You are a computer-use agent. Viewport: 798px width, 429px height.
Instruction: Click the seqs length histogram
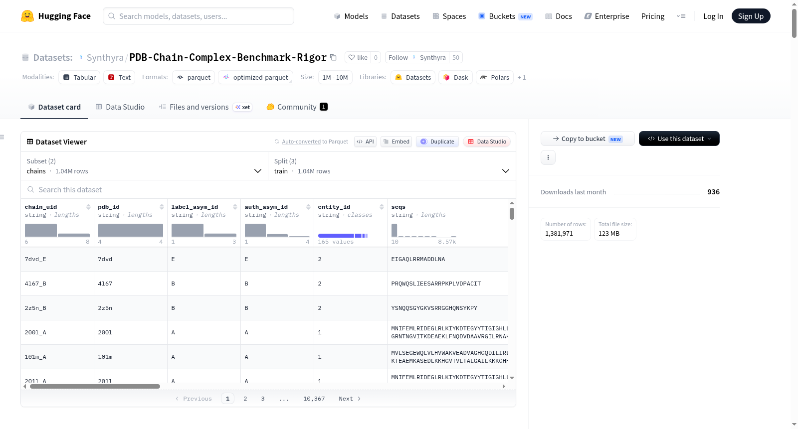click(x=424, y=230)
